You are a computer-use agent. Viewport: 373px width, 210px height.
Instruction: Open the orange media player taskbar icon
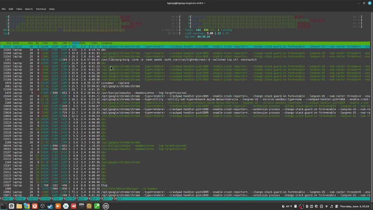(58, 206)
